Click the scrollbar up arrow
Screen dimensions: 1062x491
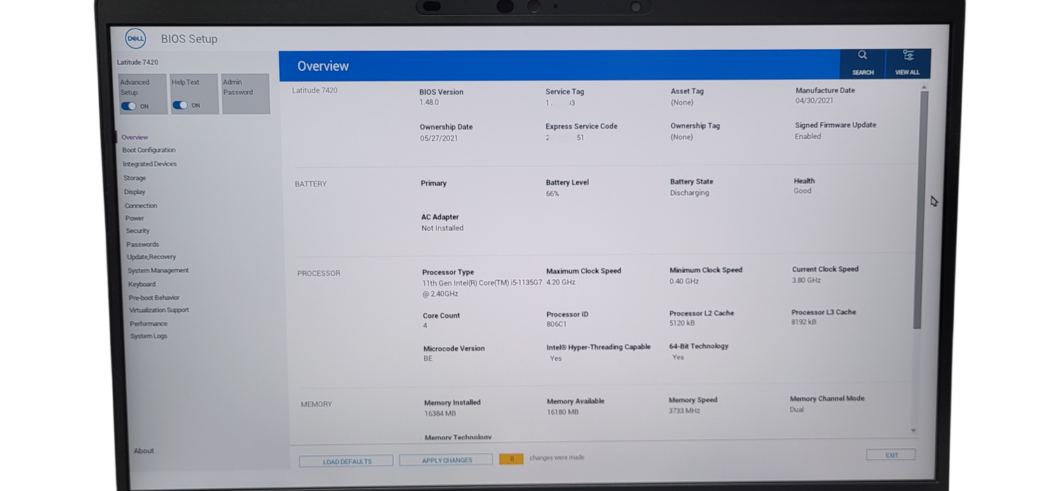pyautogui.click(x=924, y=87)
